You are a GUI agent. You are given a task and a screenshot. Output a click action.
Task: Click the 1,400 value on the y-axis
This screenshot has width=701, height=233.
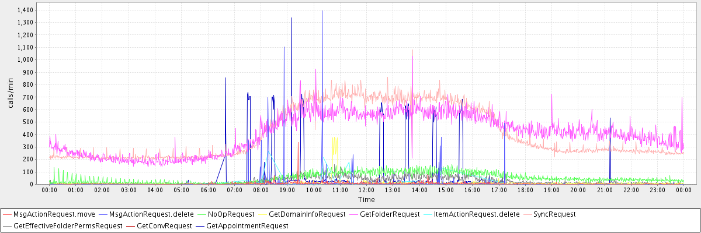click(x=25, y=10)
